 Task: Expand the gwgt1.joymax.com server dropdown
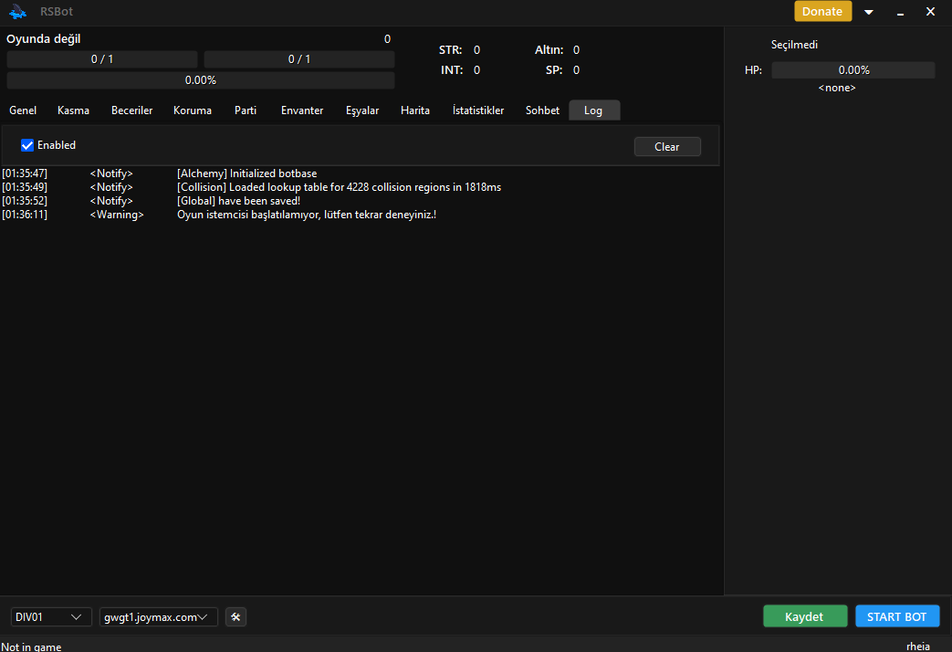[x=158, y=616]
